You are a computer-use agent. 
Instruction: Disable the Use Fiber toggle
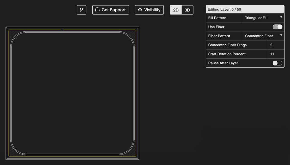point(277,27)
